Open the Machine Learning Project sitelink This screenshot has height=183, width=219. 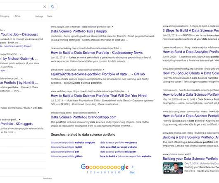point(18,46)
